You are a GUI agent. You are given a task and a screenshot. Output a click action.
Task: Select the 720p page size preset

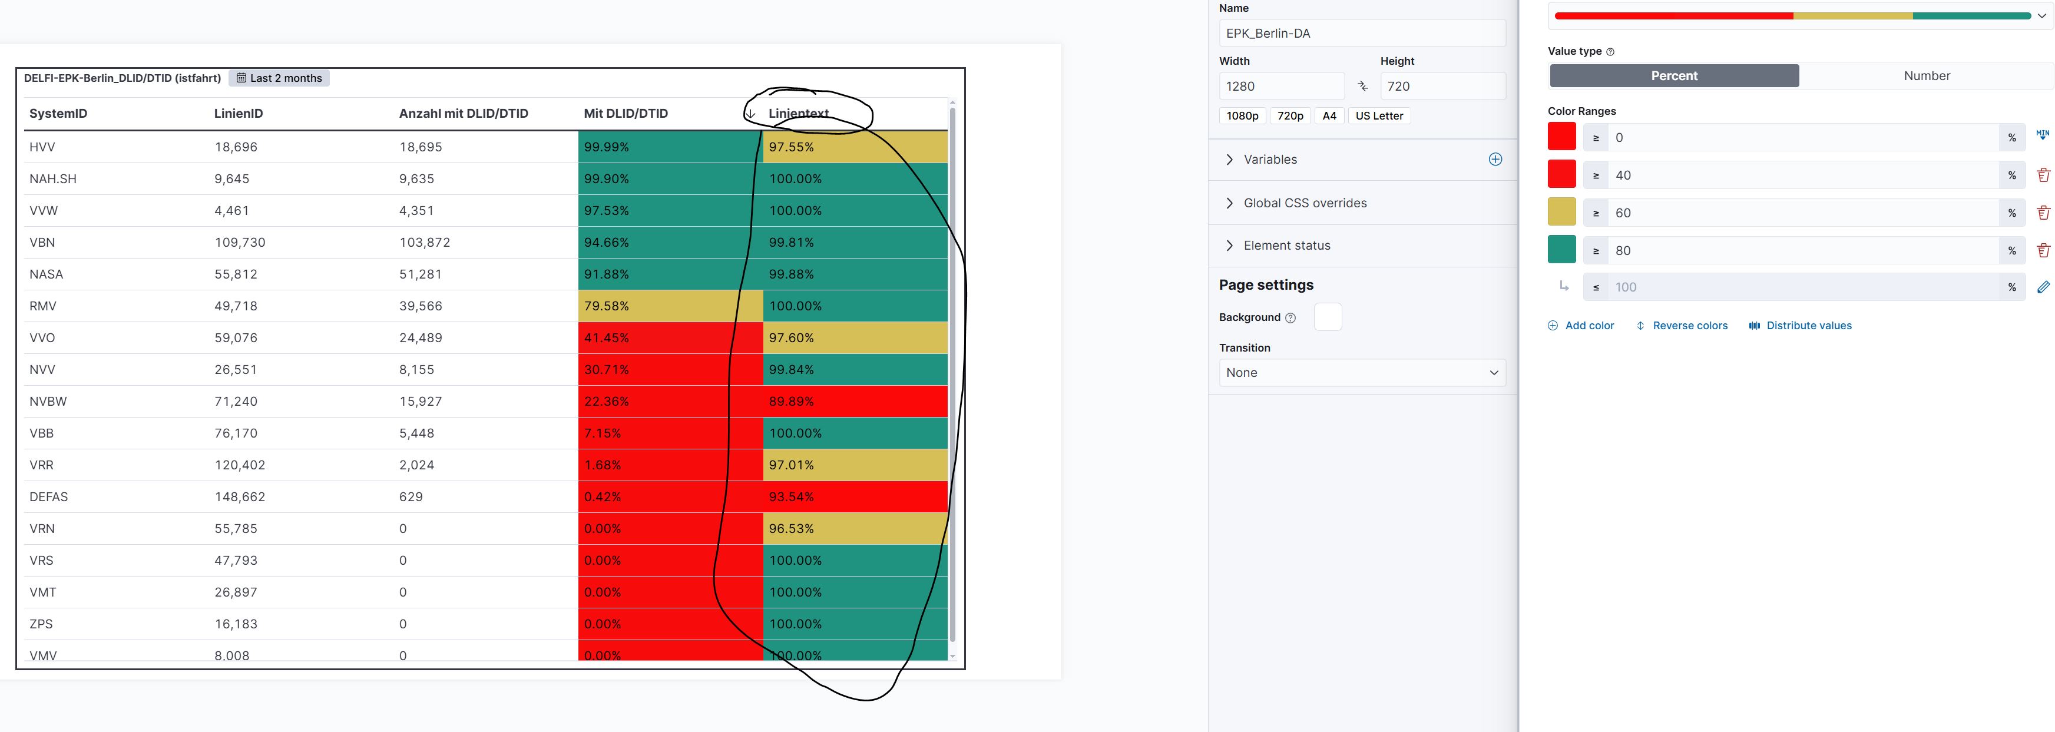pyautogui.click(x=1289, y=115)
